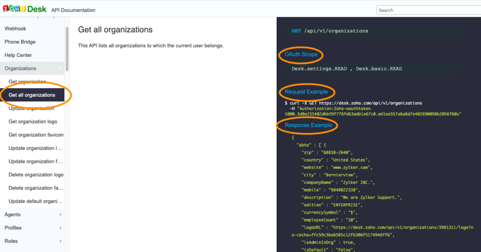Click the Response Example heading

pos(308,125)
